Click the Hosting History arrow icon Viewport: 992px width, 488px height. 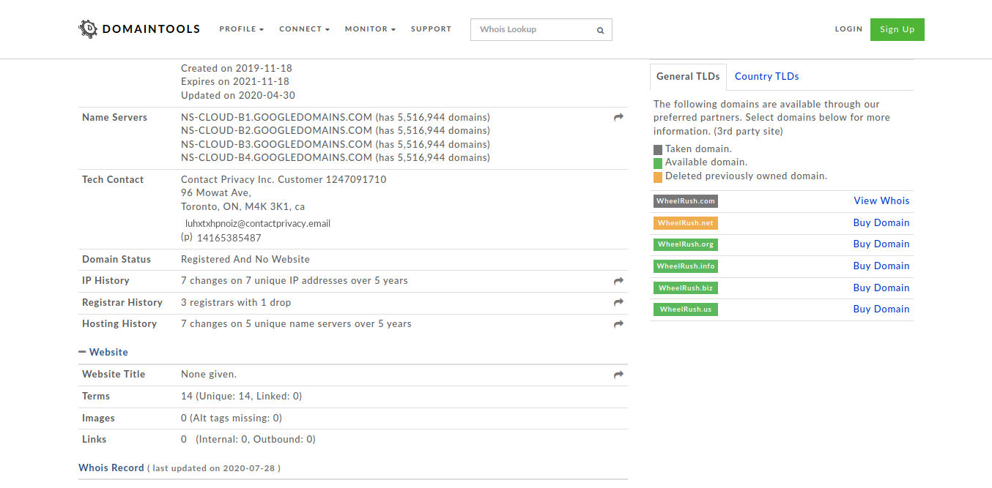click(x=618, y=324)
